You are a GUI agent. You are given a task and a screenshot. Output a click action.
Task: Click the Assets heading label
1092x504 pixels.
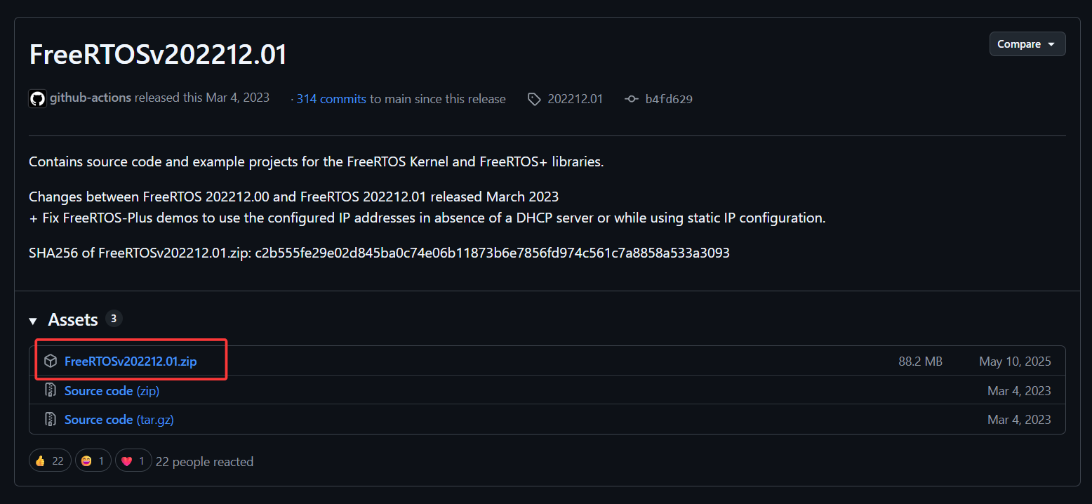pos(73,319)
